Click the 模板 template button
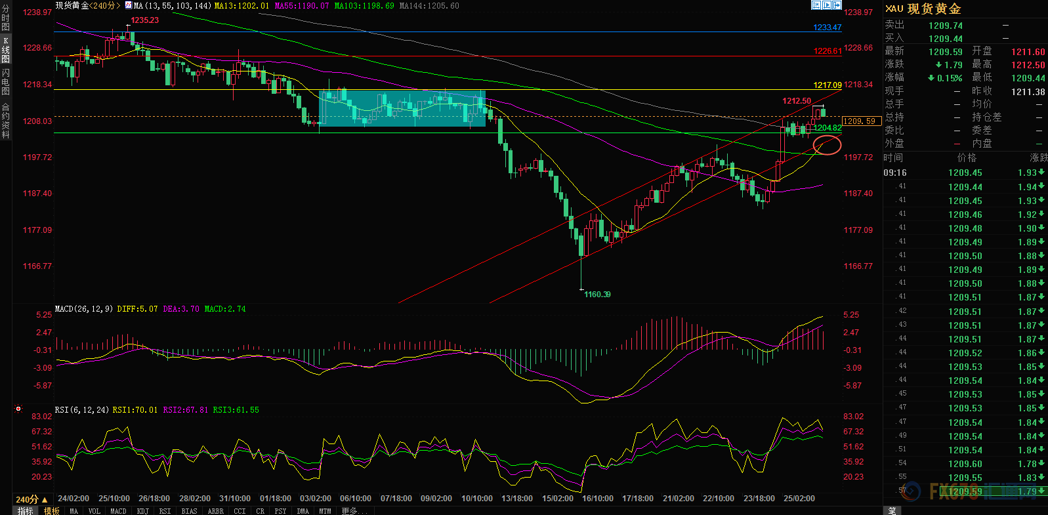This screenshot has width=1048, height=515. tap(52, 510)
